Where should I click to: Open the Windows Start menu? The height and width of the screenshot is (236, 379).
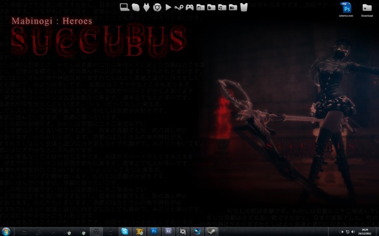click(x=6, y=232)
